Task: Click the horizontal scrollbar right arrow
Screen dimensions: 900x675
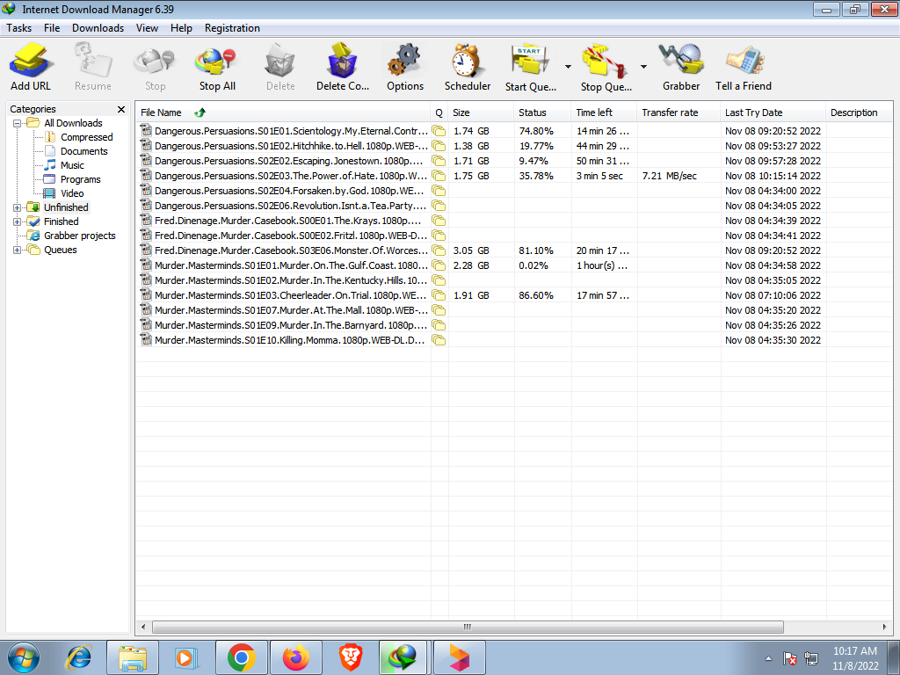Action: 885,627
